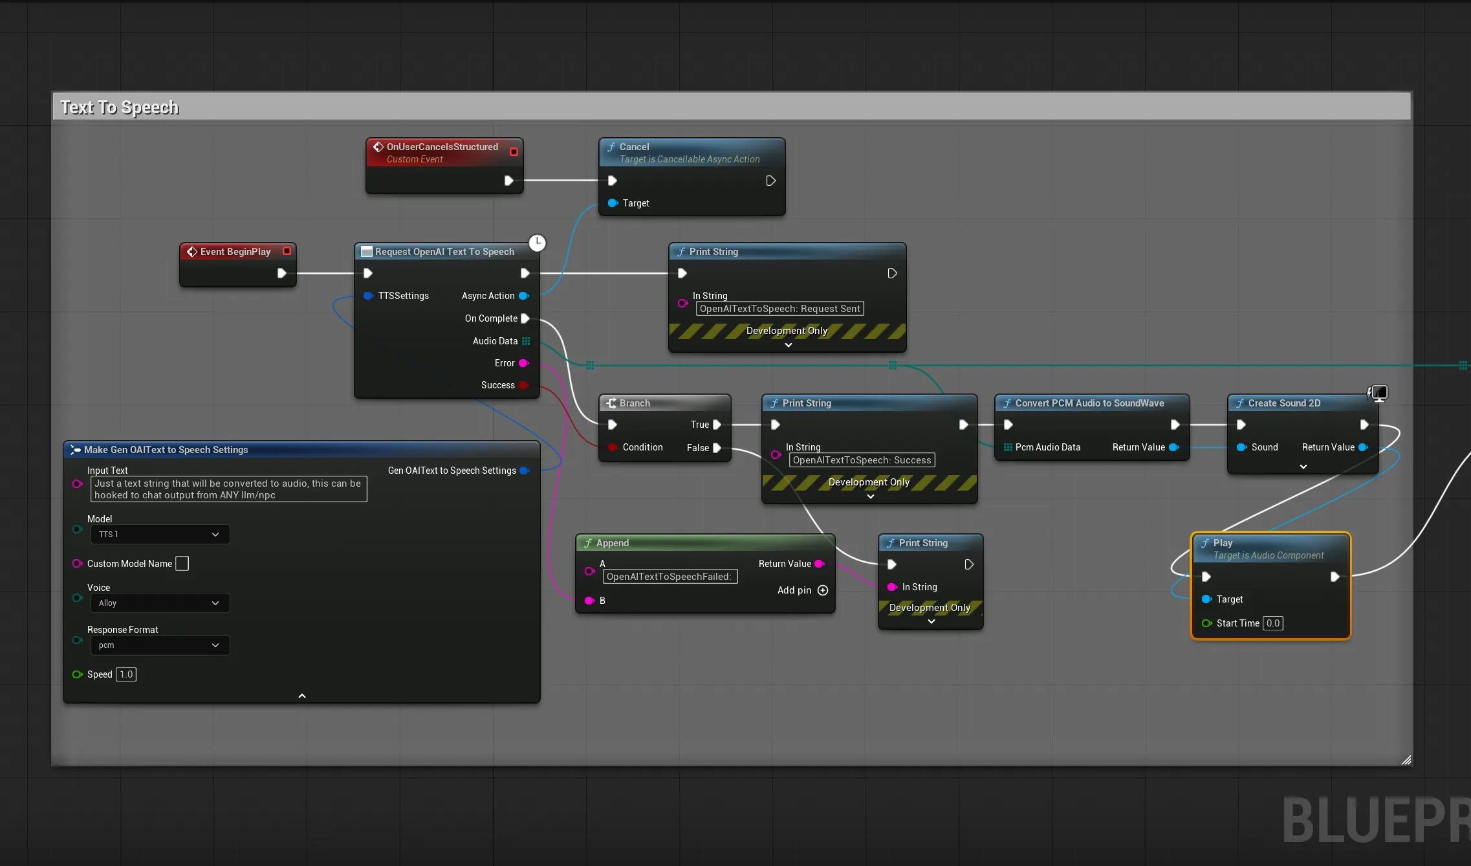
Task: Edit the OpenAITextToSpeech: Request Sent string
Action: [x=780, y=309]
